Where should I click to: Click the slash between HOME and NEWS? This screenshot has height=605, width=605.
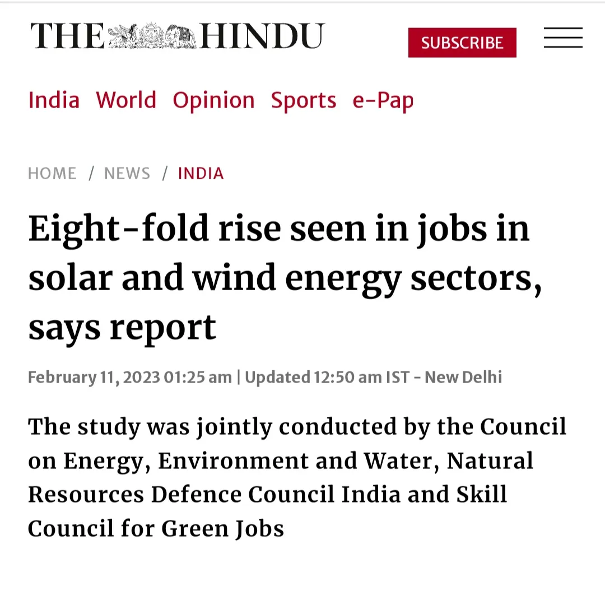[x=91, y=174]
